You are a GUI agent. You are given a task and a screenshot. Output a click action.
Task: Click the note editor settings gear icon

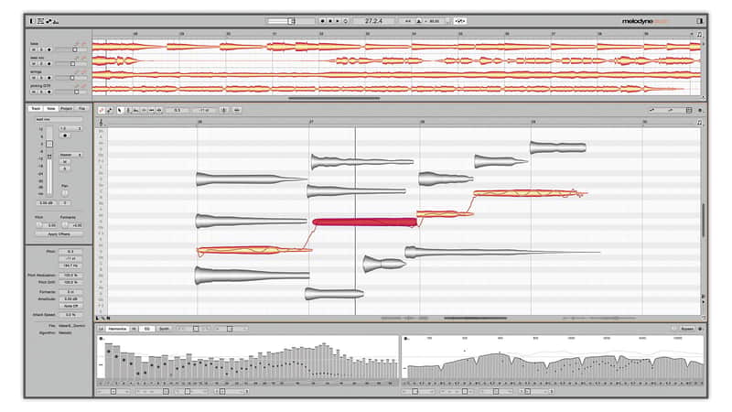tap(699, 110)
